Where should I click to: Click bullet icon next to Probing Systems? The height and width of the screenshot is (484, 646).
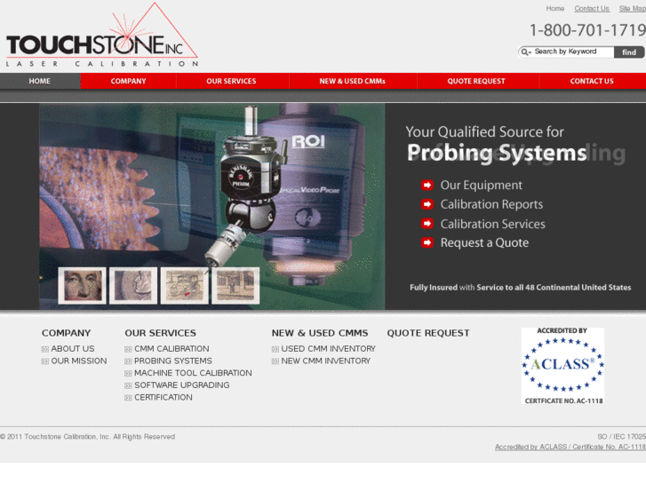128,361
